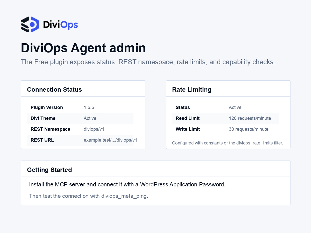Click the Divi Theme Active value
Image resolution: width=311 pixels, height=233 pixels.
pyautogui.click(x=90, y=118)
